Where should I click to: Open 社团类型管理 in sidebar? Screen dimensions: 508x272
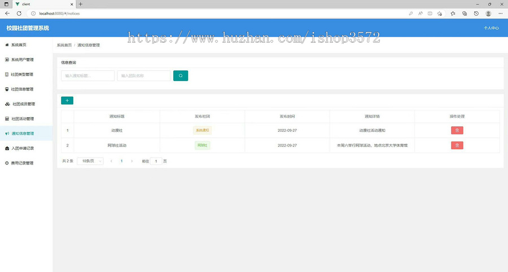tap(26, 74)
